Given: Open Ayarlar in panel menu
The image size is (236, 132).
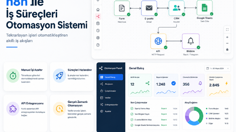Looking at the screenshot, I should 111,111.
